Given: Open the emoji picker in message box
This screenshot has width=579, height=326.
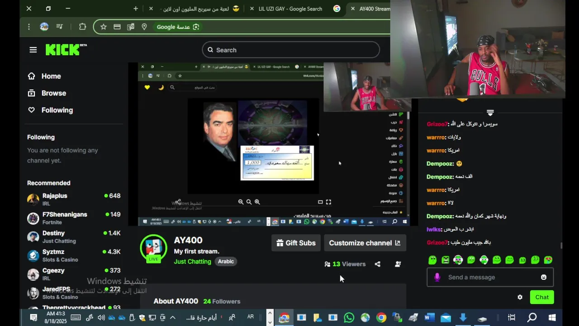Looking at the screenshot, I should point(544,277).
